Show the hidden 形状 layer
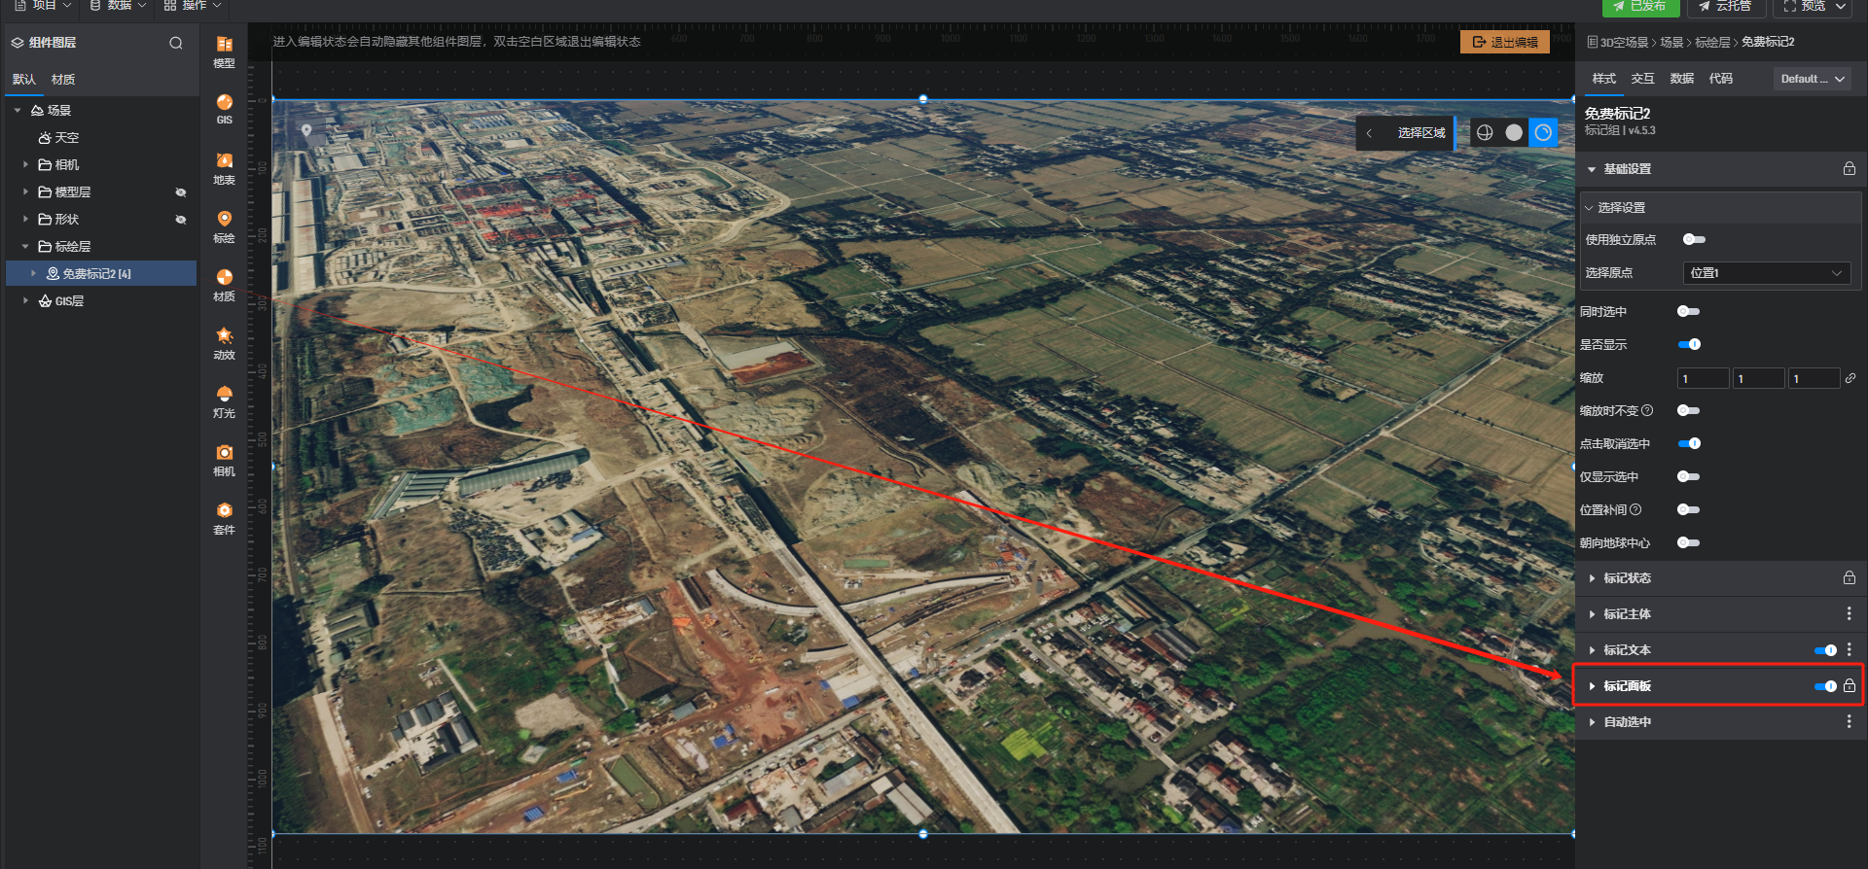The width and height of the screenshot is (1868, 869). pos(181,220)
